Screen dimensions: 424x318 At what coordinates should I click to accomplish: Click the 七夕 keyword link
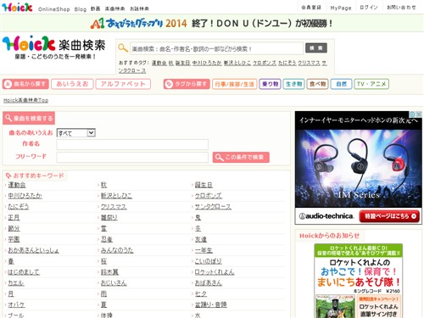pos(201,293)
